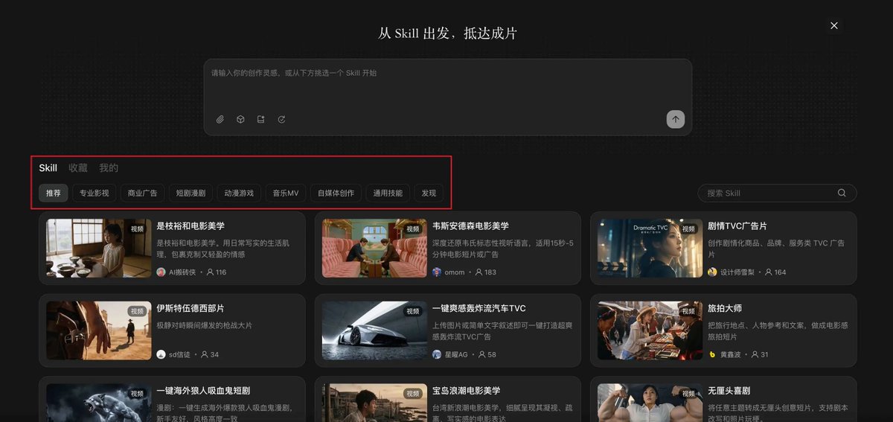893x422 pixels.
Task: Click the send arrow button
Action: click(675, 119)
